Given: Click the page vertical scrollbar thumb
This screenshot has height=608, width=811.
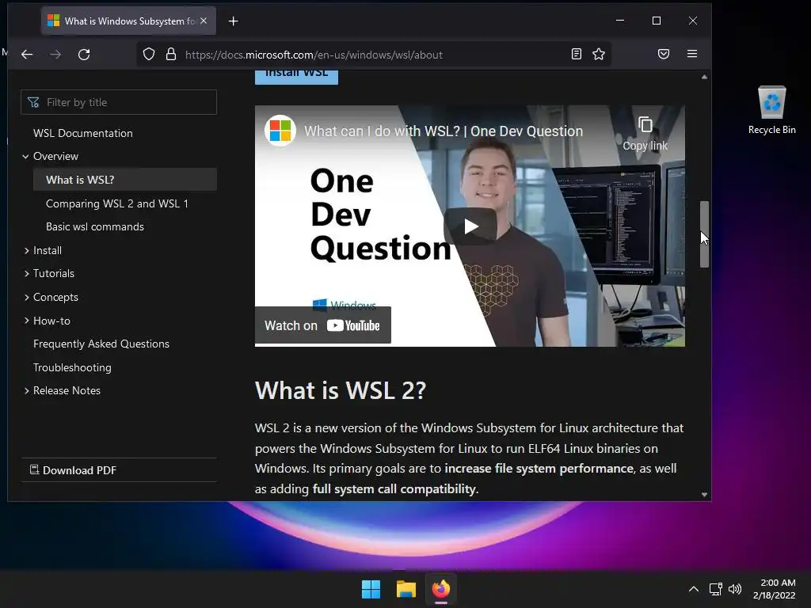Looking at the screenshot, I should pyautogui.click(x=704, y=234).
